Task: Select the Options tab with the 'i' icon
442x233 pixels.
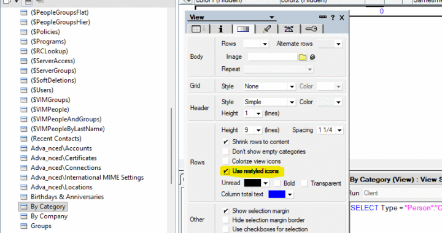Action: tap(221, 29)
